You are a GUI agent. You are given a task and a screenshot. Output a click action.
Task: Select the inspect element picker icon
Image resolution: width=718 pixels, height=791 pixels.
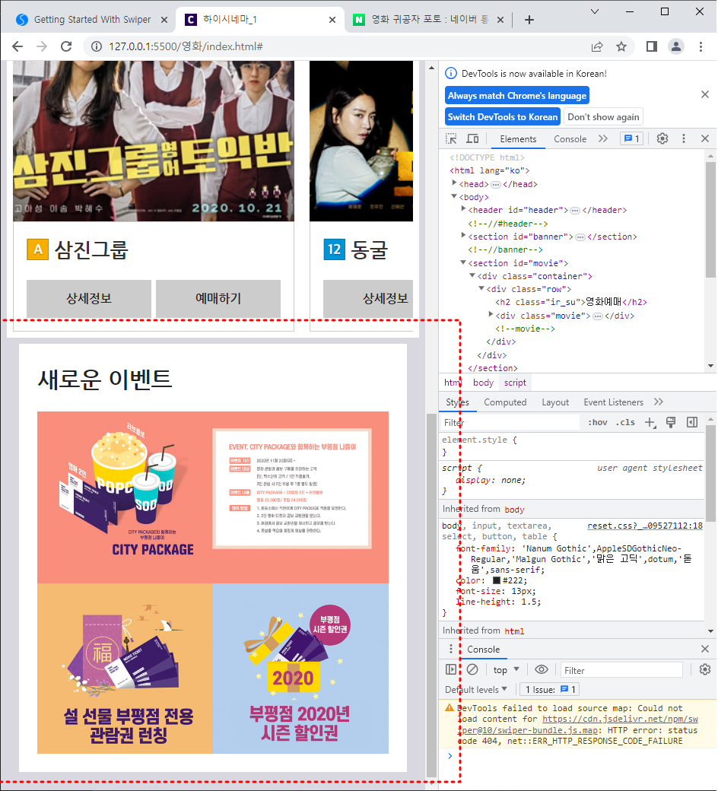coord(451,138)
